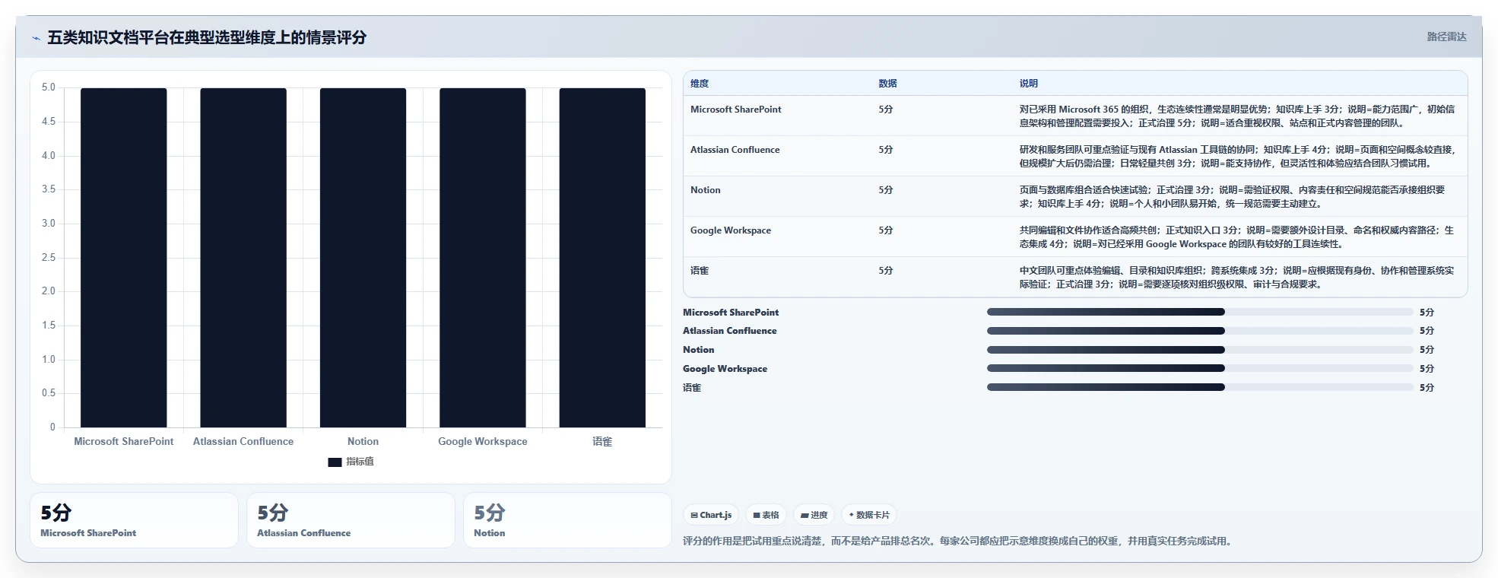Click the 维度 table column header
1498x578 pixels.
pos(700,84)
